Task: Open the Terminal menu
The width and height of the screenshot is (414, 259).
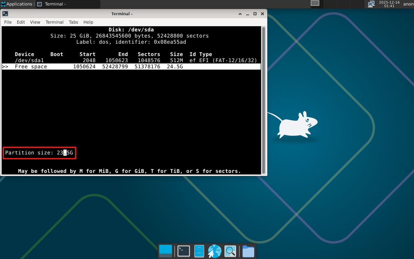Action: pyautogui.click(x=54, y=22)
